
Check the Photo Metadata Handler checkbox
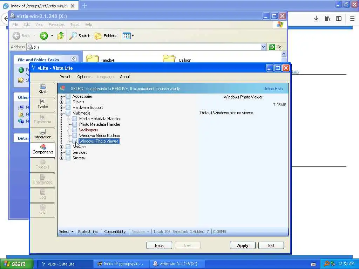pos(75,124)
